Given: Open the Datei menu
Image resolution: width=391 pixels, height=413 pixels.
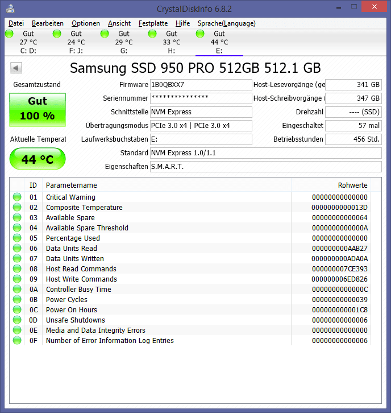Looking at the screenshot, I should tap(16, 23).
